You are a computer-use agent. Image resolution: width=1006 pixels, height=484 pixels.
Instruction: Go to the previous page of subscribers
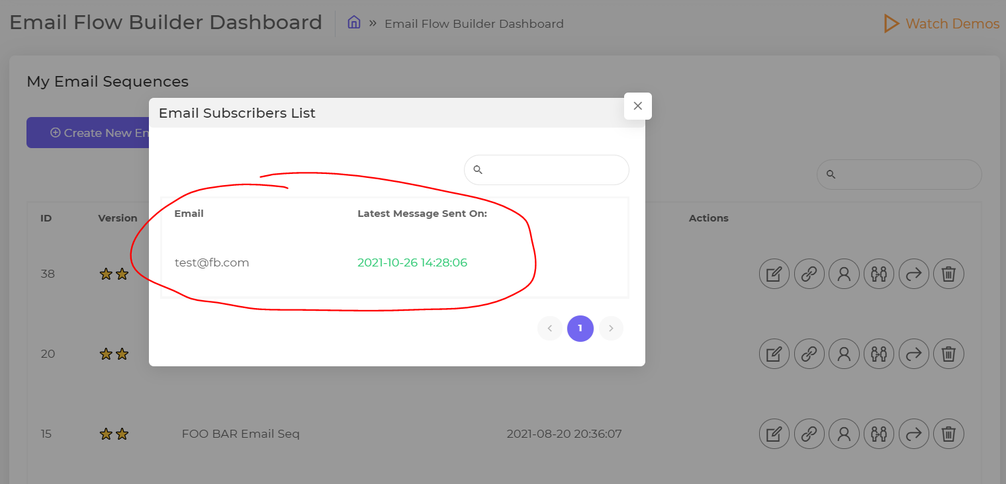[550, 329]
